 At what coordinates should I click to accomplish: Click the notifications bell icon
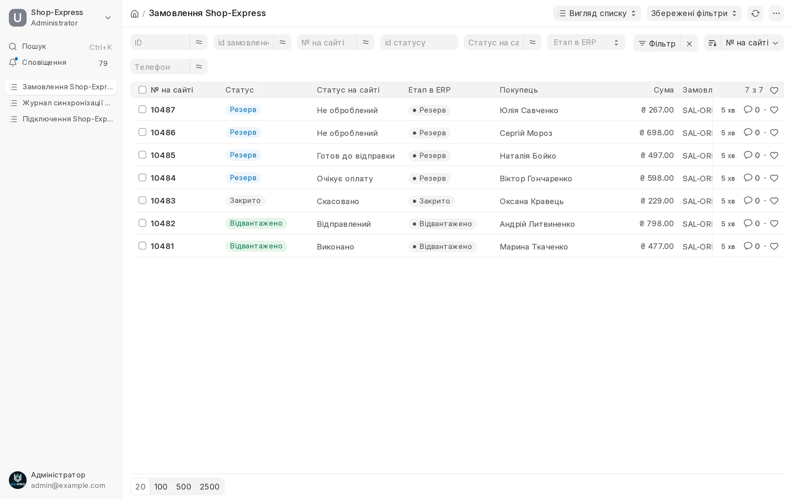point(13,62)
